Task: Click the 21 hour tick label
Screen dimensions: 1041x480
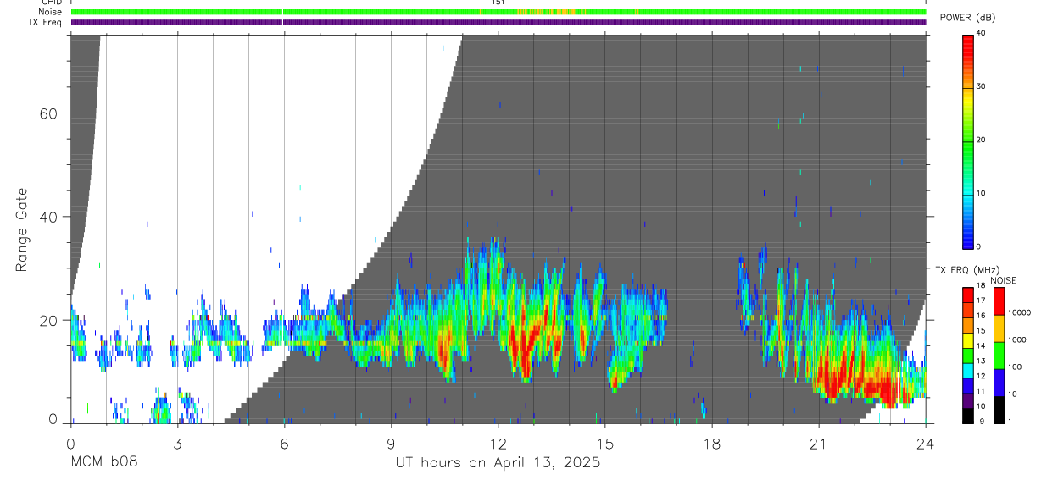Action: coord(819,444)
